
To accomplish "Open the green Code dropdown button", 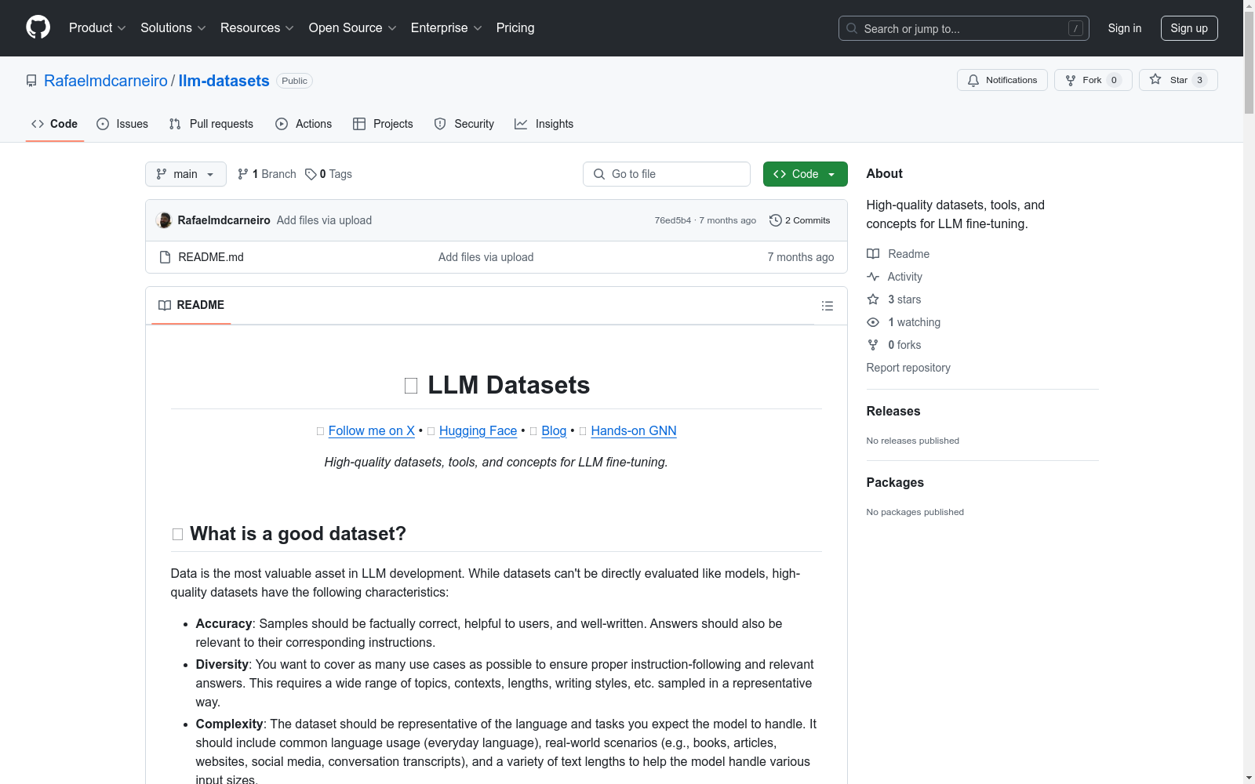I will click(x=805, y=174).
